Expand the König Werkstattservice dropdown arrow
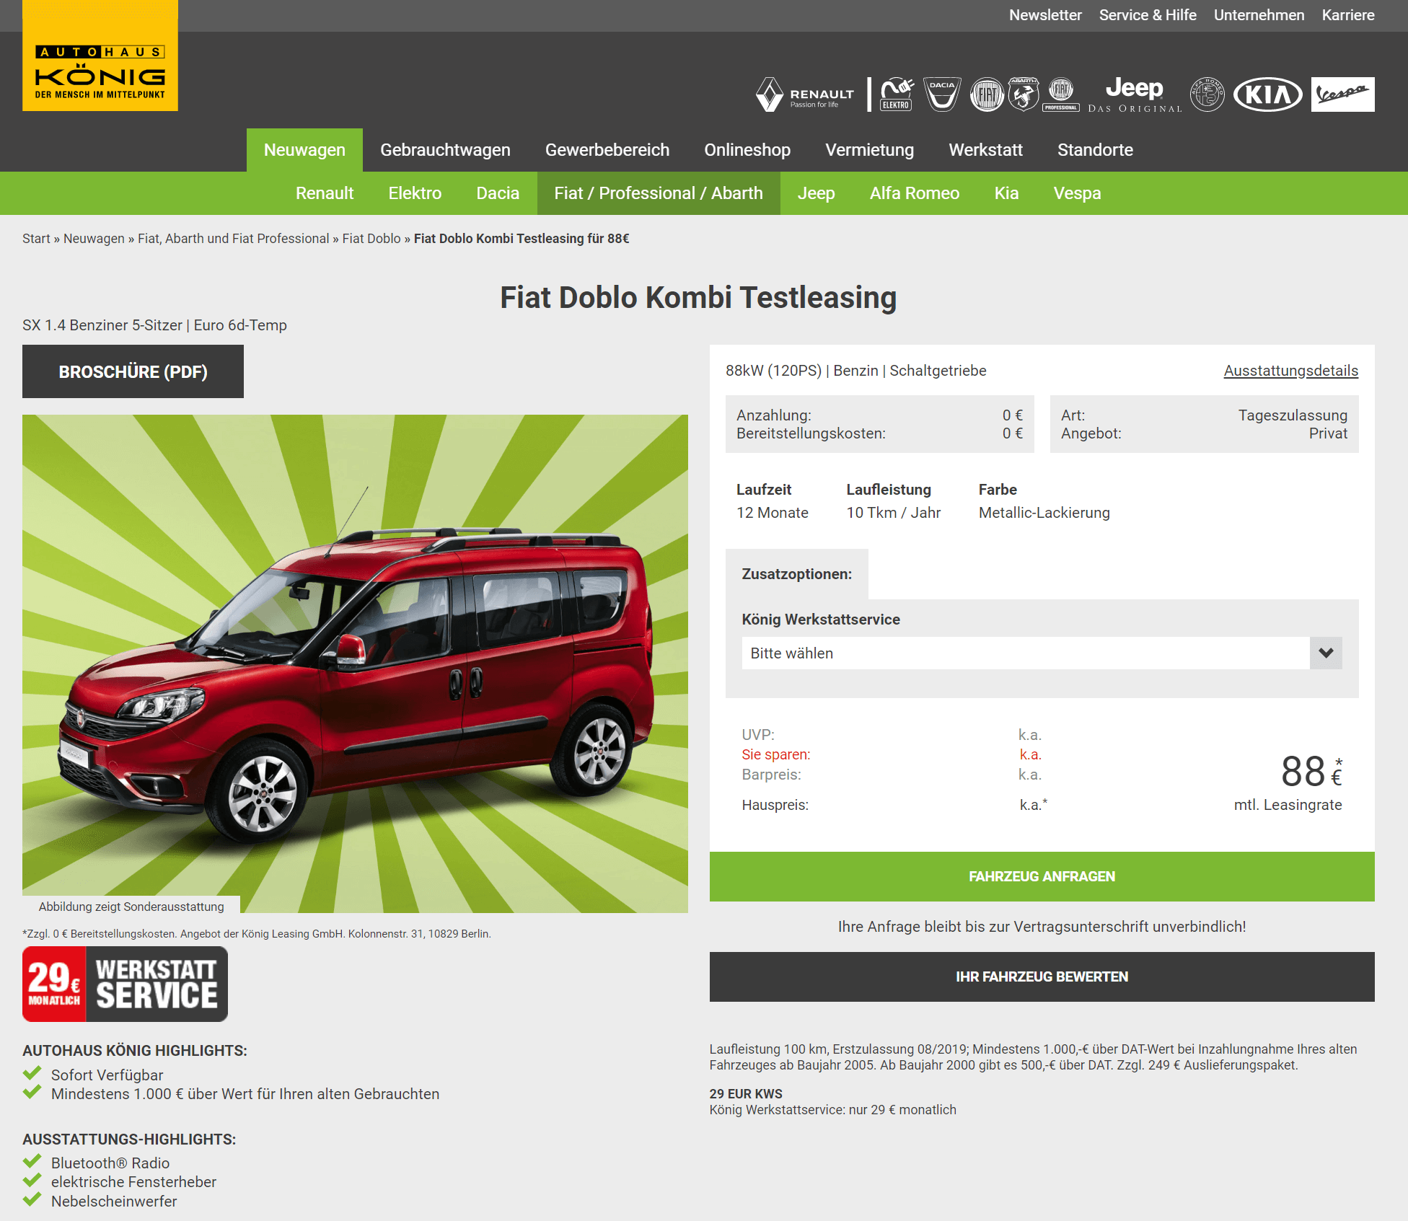 [1326, 653]
